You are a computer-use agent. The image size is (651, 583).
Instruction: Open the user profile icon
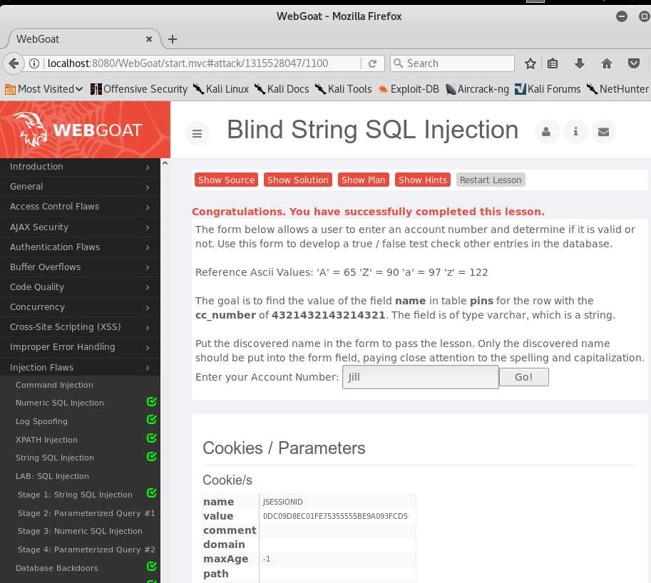(x=546, y=132)
